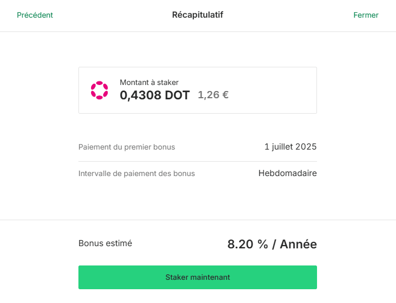Click the Hebdomadaire interval value

[x=287, y=173]
